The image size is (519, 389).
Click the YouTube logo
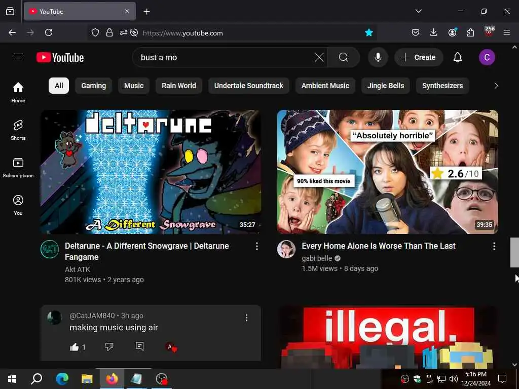tap(60, 58)
